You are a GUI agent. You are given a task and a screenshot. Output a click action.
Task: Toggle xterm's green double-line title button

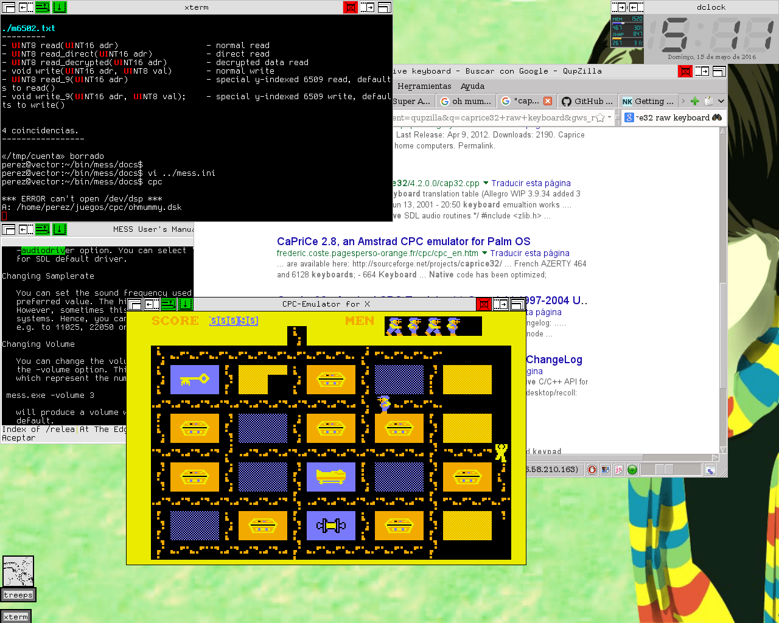coord(42,7)
